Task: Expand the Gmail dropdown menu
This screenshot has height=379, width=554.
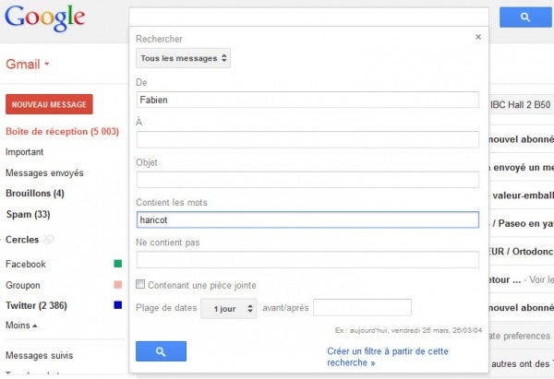Action: [x=27, y=65]
